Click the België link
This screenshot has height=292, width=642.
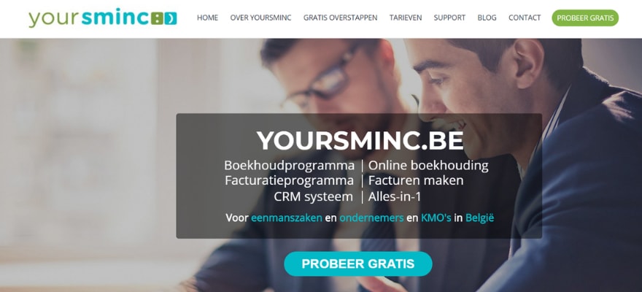(479, 218)
